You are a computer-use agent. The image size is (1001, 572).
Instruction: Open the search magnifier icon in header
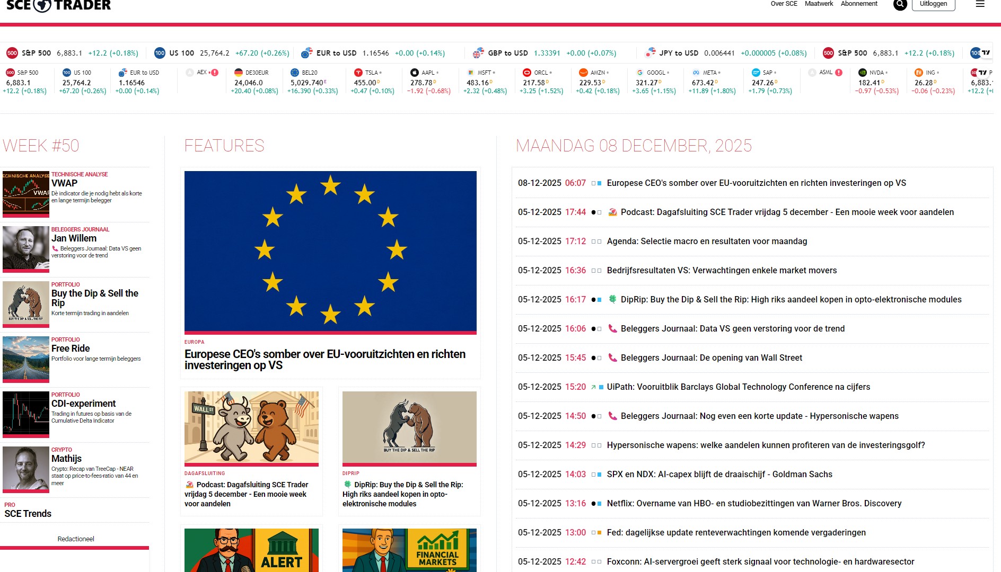click(900, 4)
